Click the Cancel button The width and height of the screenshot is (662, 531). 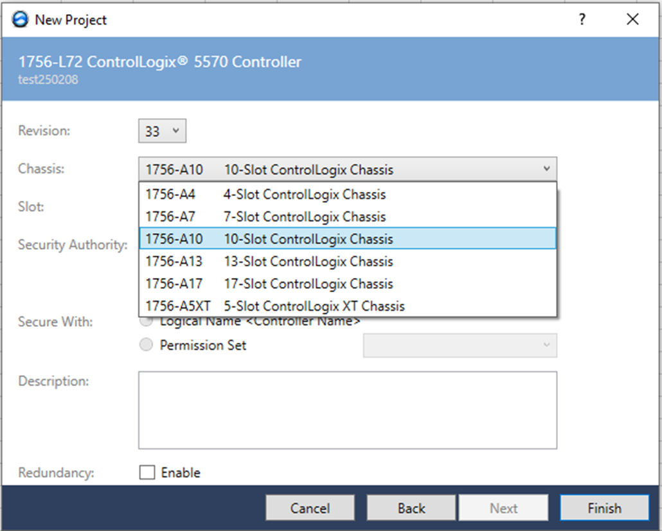click(310, 508)
